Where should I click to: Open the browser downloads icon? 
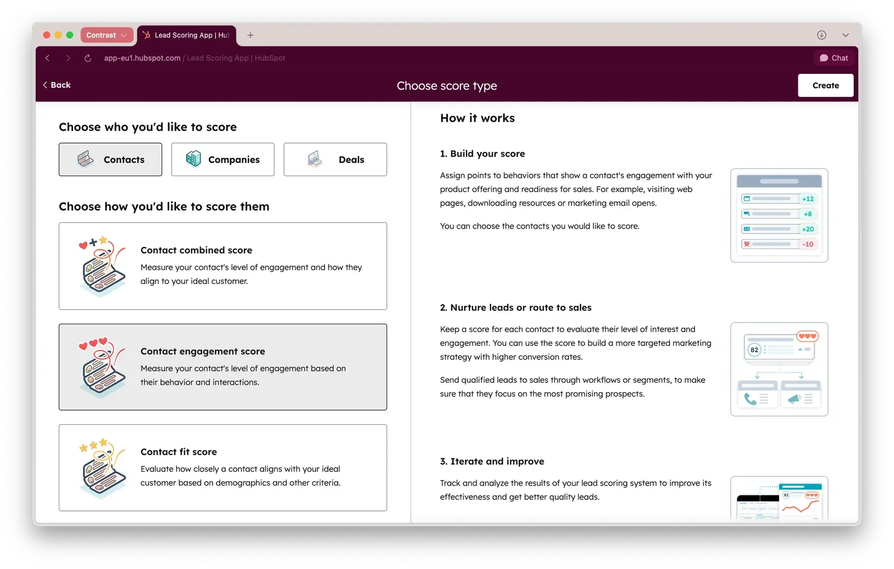[821, 35]
